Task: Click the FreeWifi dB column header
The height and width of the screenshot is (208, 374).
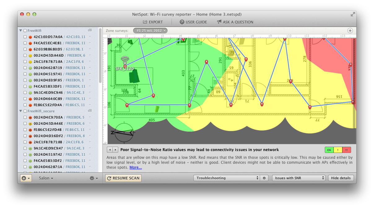Action: tap(90, 30)
